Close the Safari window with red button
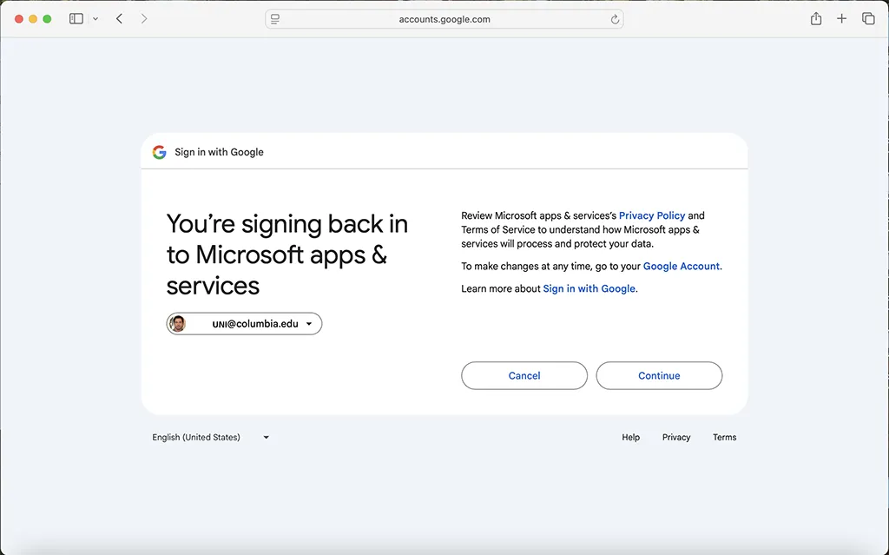Viewport: 889px width, 555px height. 19,19
